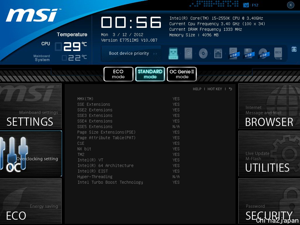Pick the USB floppy boot device icon
This screenshot has height=225, width=300.
pos(248,54)
